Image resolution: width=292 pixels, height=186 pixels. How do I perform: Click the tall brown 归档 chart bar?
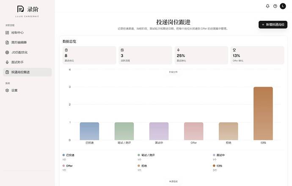263,113
